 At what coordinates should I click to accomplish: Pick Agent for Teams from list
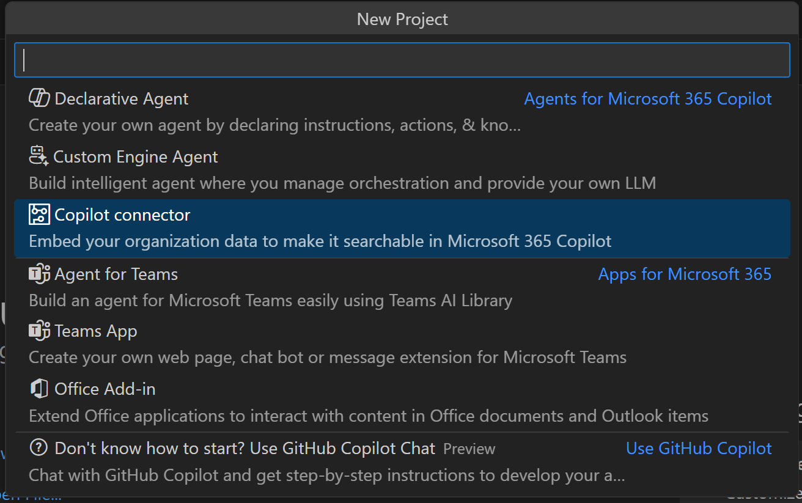click(116, 274)
